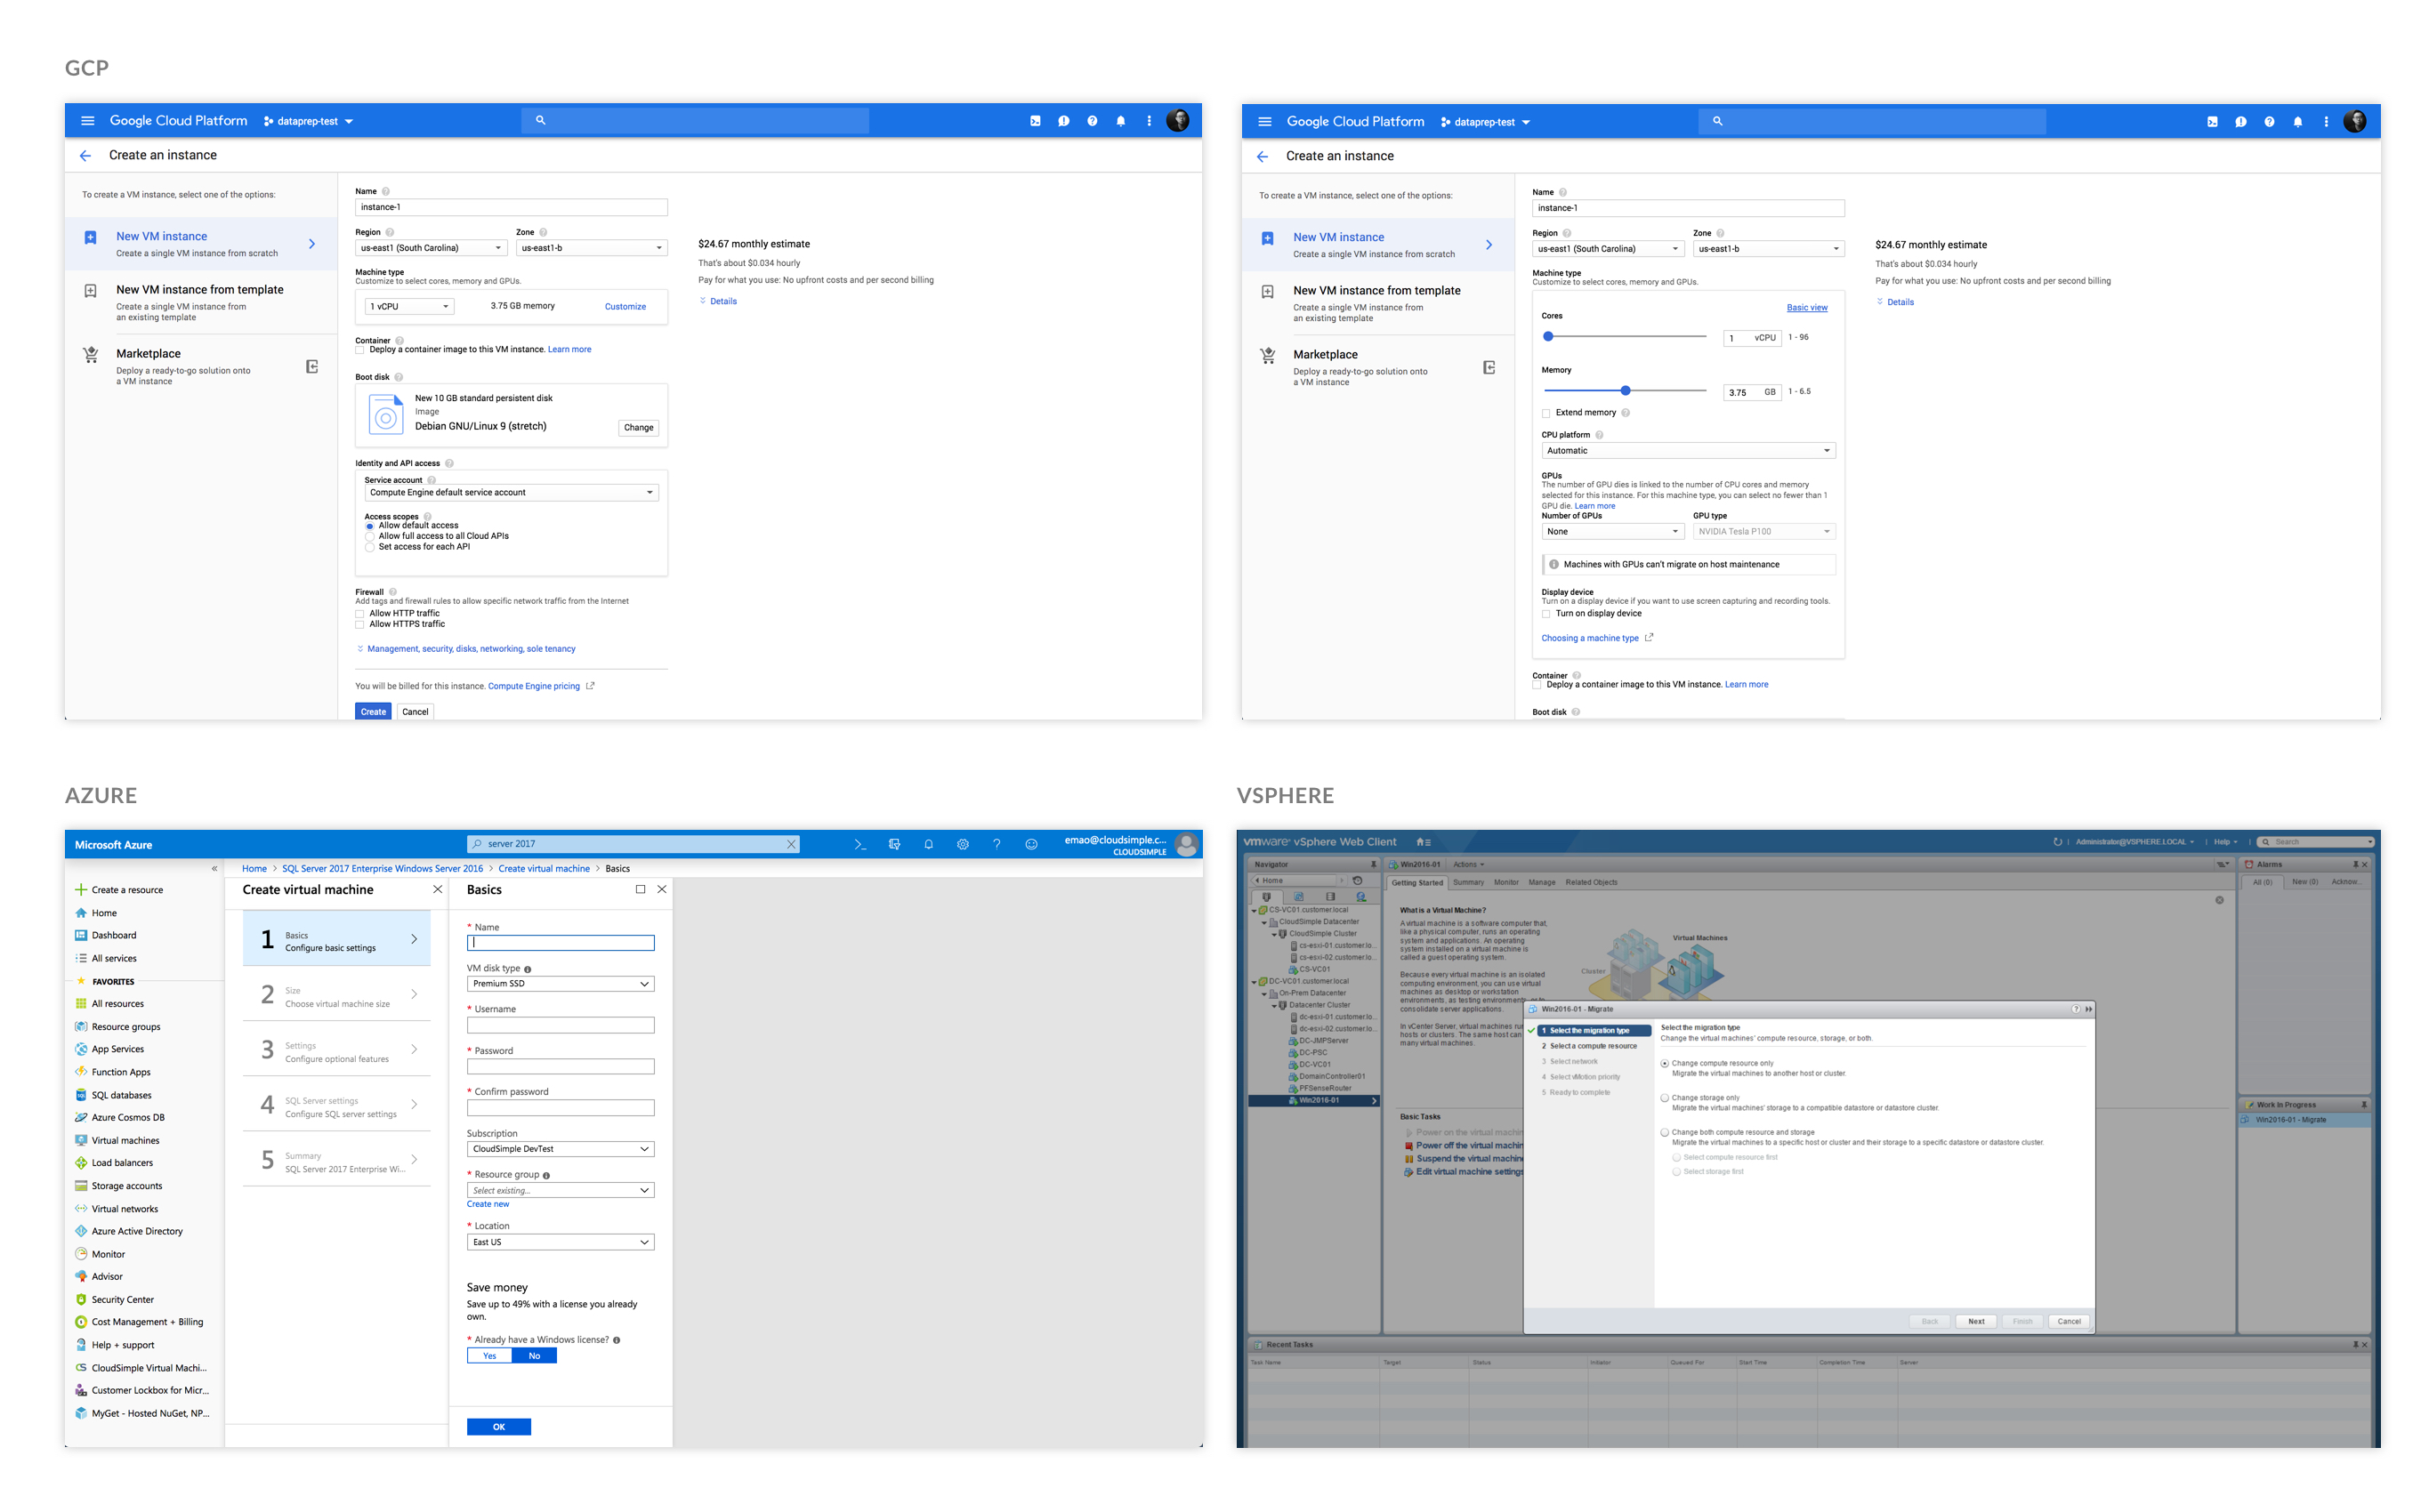Choose Yes for existing Windows license in Azure

(489, 1356)
